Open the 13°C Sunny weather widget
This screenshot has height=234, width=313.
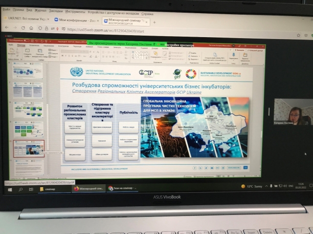point(251,186)
